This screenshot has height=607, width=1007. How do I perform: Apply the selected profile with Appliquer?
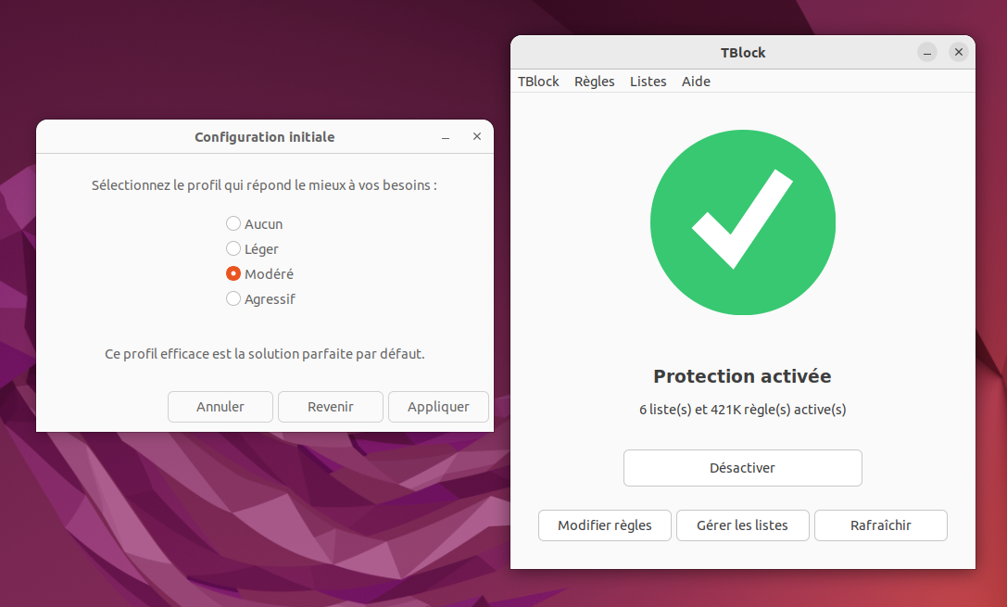pyautogui.click(x=438, y=407)
